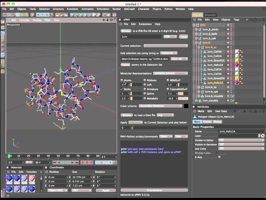
Task: Switch to the Coord. attributes tab
Action: point(207,122)
